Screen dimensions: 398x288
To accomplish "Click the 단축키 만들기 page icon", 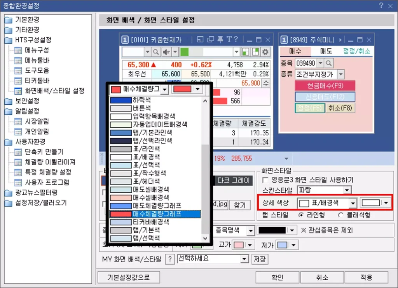I will pos(18,152).
